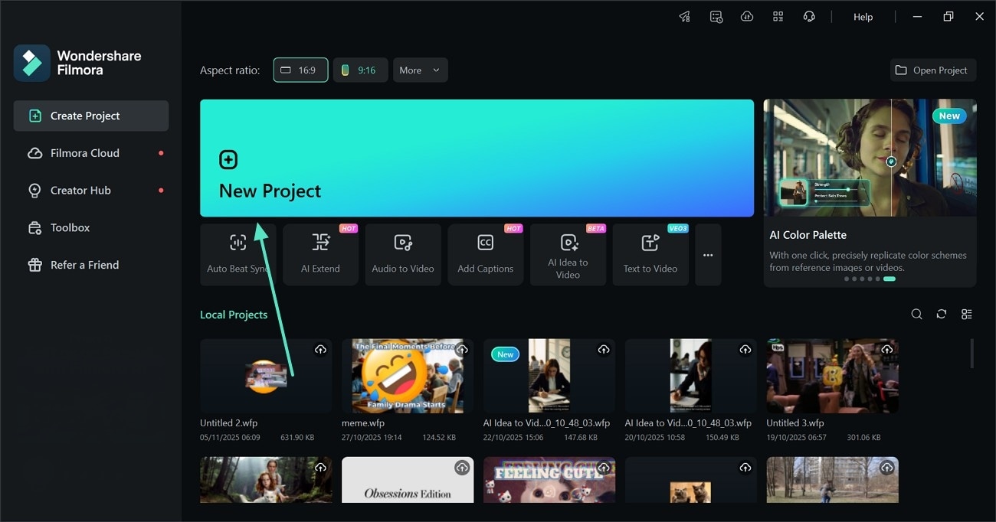Click the AI Color Palette promo card
The height and width of the screenshot is (522, 996).
point(870,193)
